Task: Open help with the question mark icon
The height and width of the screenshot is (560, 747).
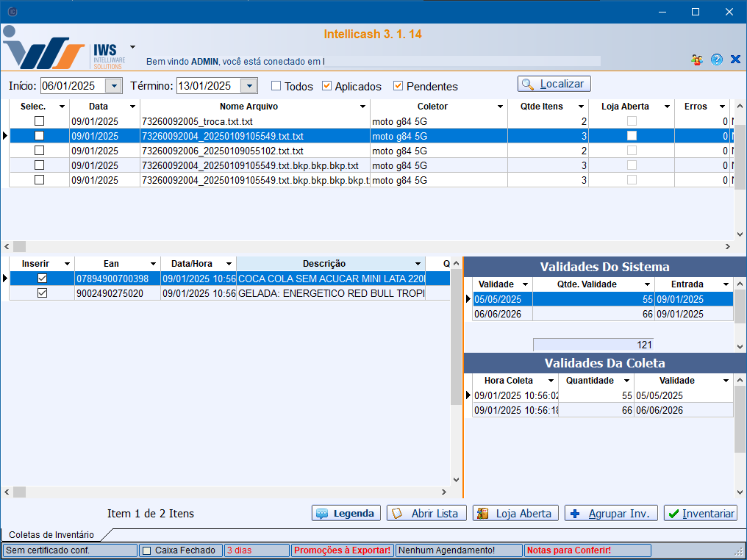Action: [717, 60]
